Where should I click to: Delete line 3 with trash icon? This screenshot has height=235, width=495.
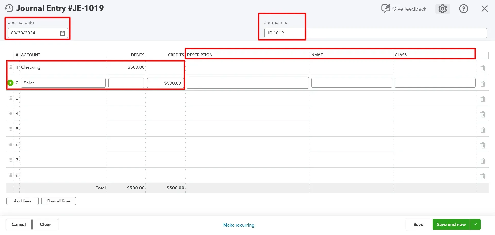tap(483, 99)
